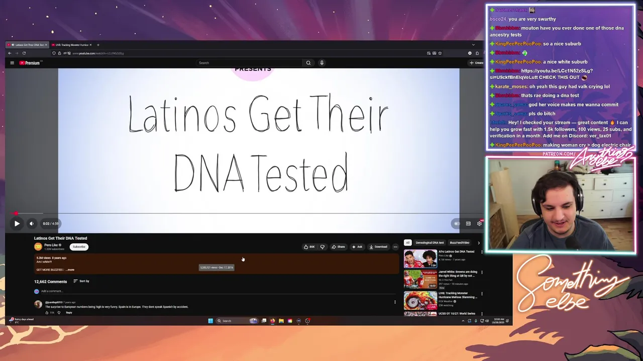The image size is (643, 361).
Task: Open a new browser tab
Action: click(98, 45)
